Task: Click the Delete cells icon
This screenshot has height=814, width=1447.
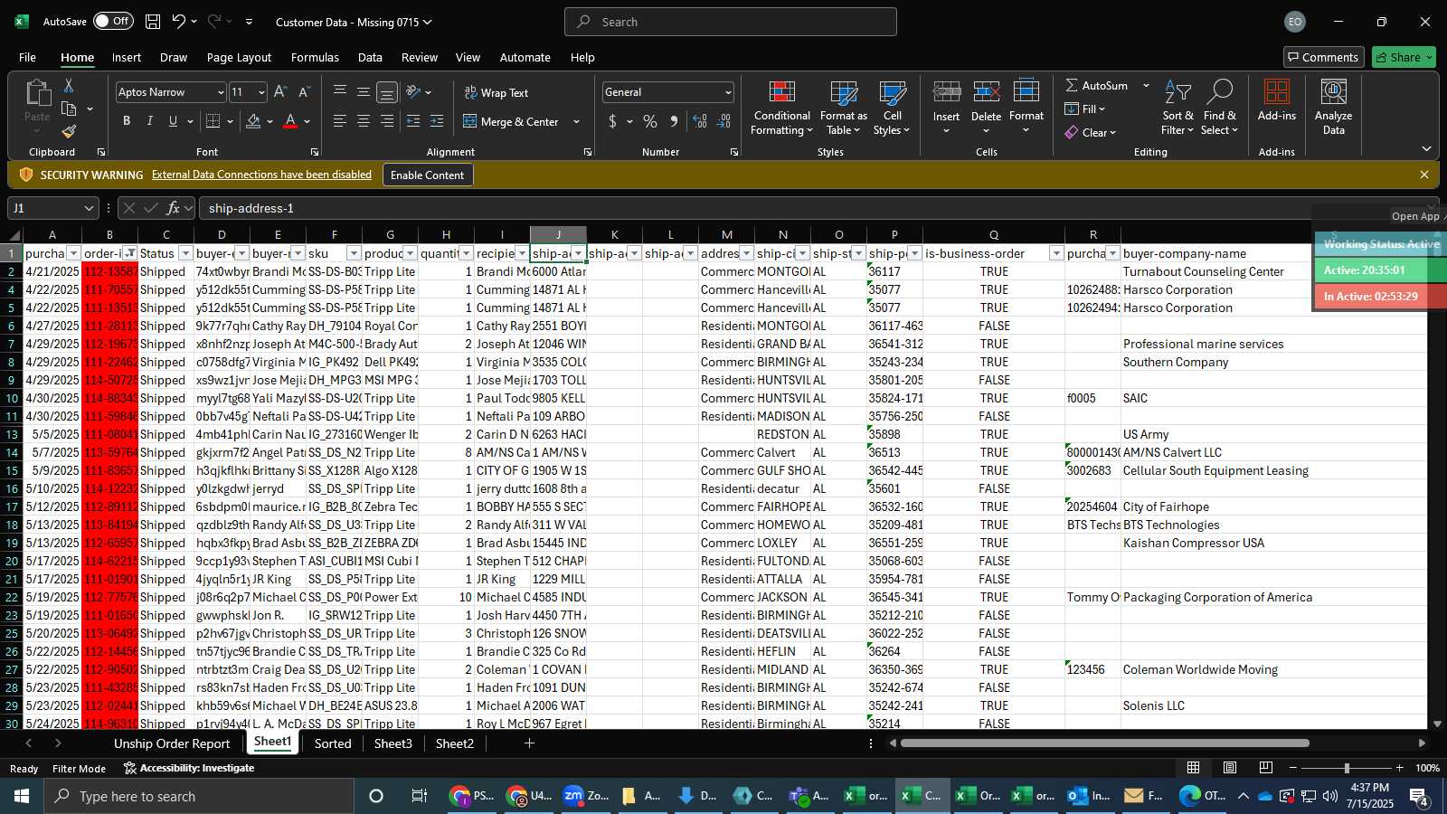Action: point(986,92)
